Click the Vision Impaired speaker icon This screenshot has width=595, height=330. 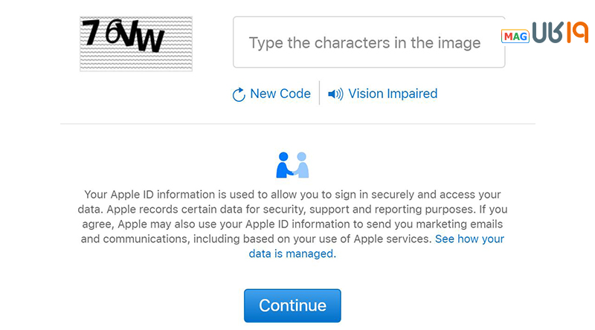(335, 94)
